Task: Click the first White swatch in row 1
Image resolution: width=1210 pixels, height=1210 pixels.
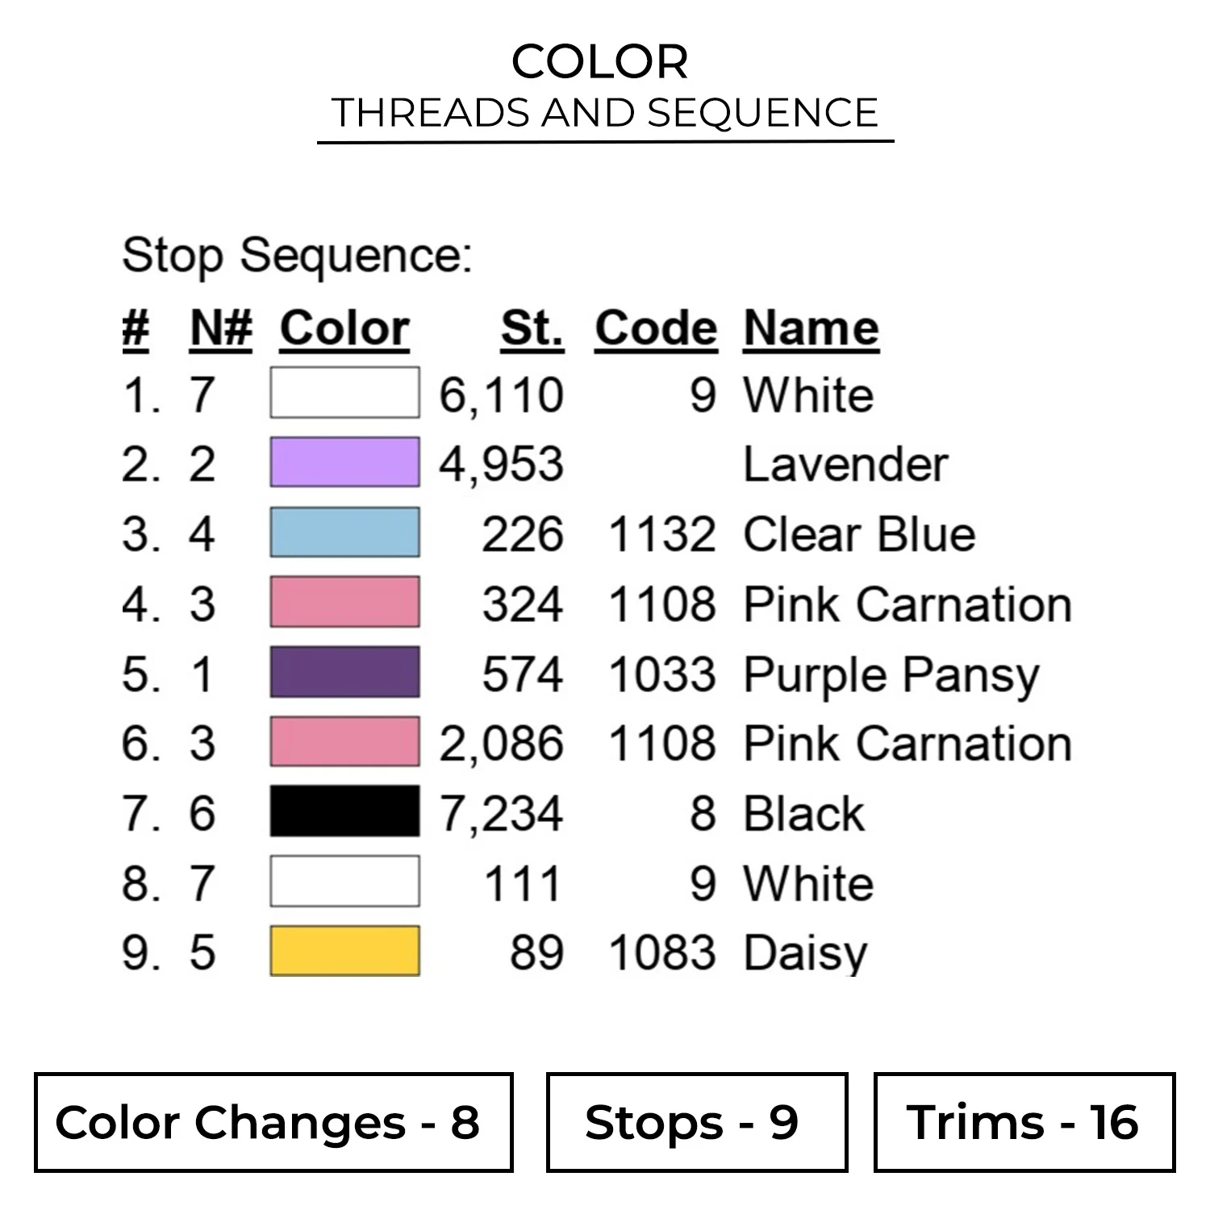Action: [x=344, y=393]
